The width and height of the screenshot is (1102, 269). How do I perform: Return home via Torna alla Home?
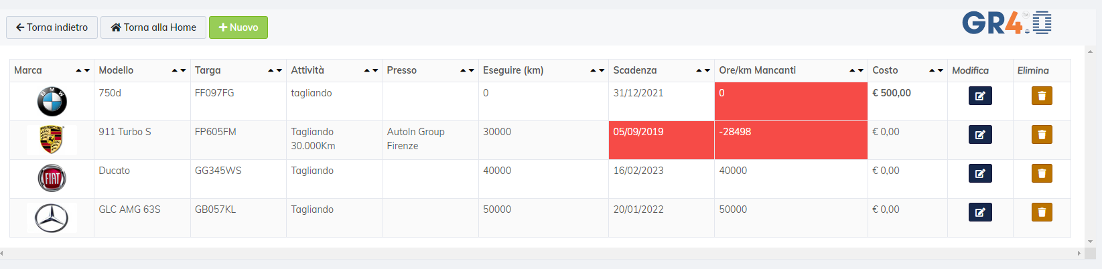point(153,27)
